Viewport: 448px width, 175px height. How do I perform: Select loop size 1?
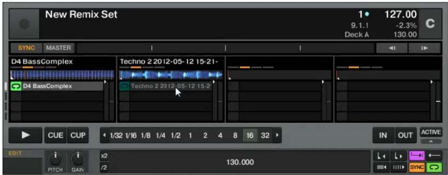coord(190,136)
